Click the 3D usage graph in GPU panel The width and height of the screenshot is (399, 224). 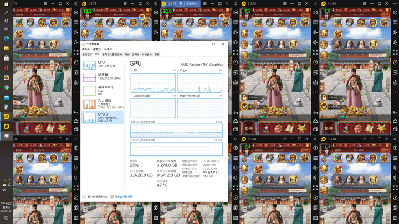coord(153,83)
